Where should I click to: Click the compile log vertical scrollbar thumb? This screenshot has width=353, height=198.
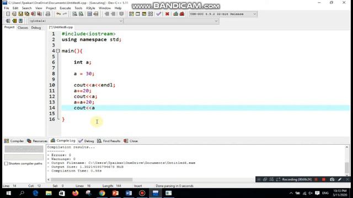347,167
